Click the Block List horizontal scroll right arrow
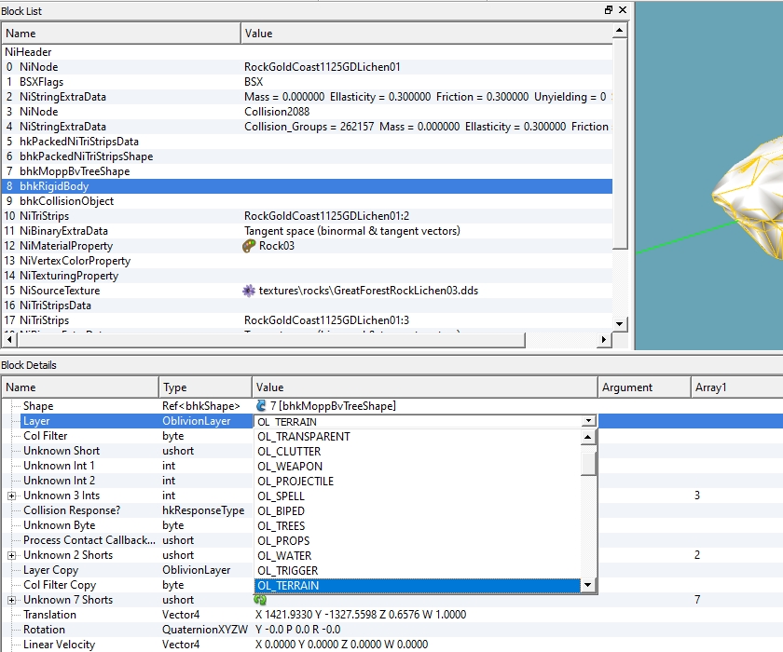The width and height of the screenshot is (783, 652). pyautogui.click(x=604, y=340)
